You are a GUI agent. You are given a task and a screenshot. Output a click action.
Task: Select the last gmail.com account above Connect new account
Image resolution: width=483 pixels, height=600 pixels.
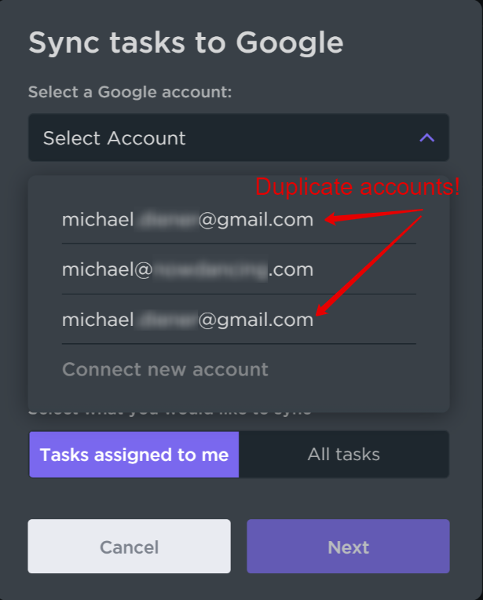(239, 320)
